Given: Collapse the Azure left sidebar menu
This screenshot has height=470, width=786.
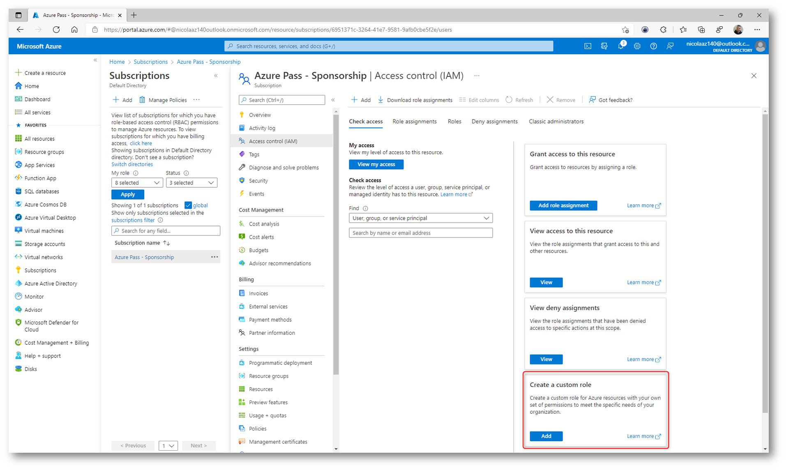Looking at the screenshot, I should pyautogui.click(x=95, y=60).
